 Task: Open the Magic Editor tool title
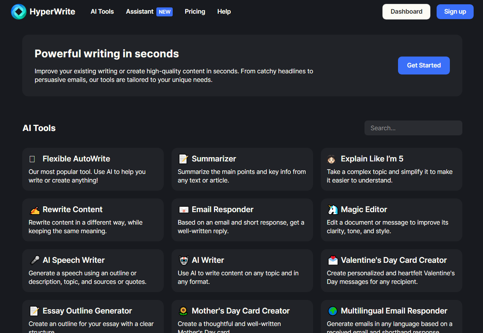point(364,209)
